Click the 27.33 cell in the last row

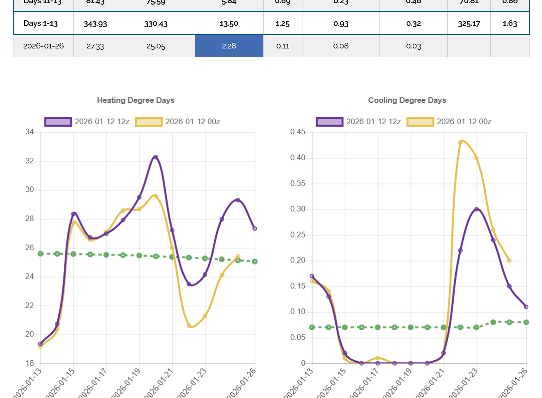[x=96, y=46]
